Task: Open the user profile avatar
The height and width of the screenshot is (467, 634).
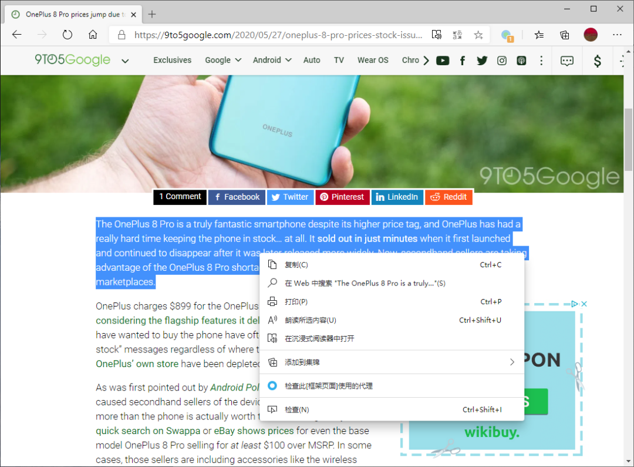Action: [591, 35]
